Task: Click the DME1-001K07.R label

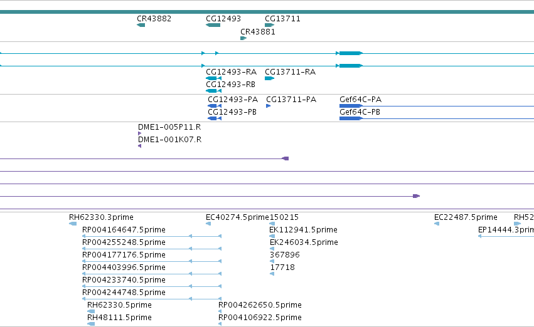Action: [169, 139]
